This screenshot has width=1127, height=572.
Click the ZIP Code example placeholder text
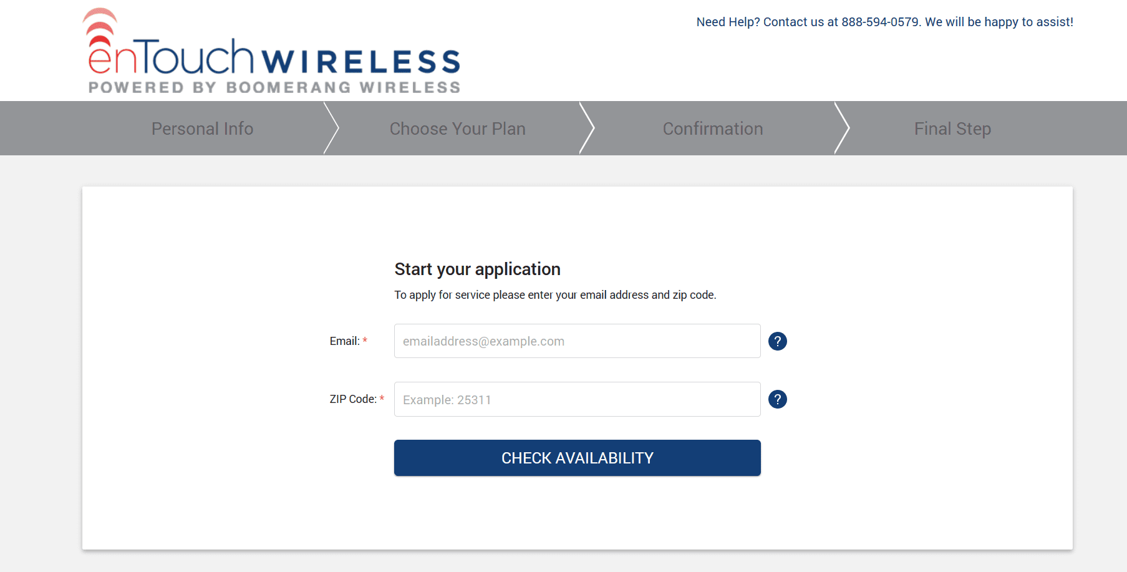447,399
